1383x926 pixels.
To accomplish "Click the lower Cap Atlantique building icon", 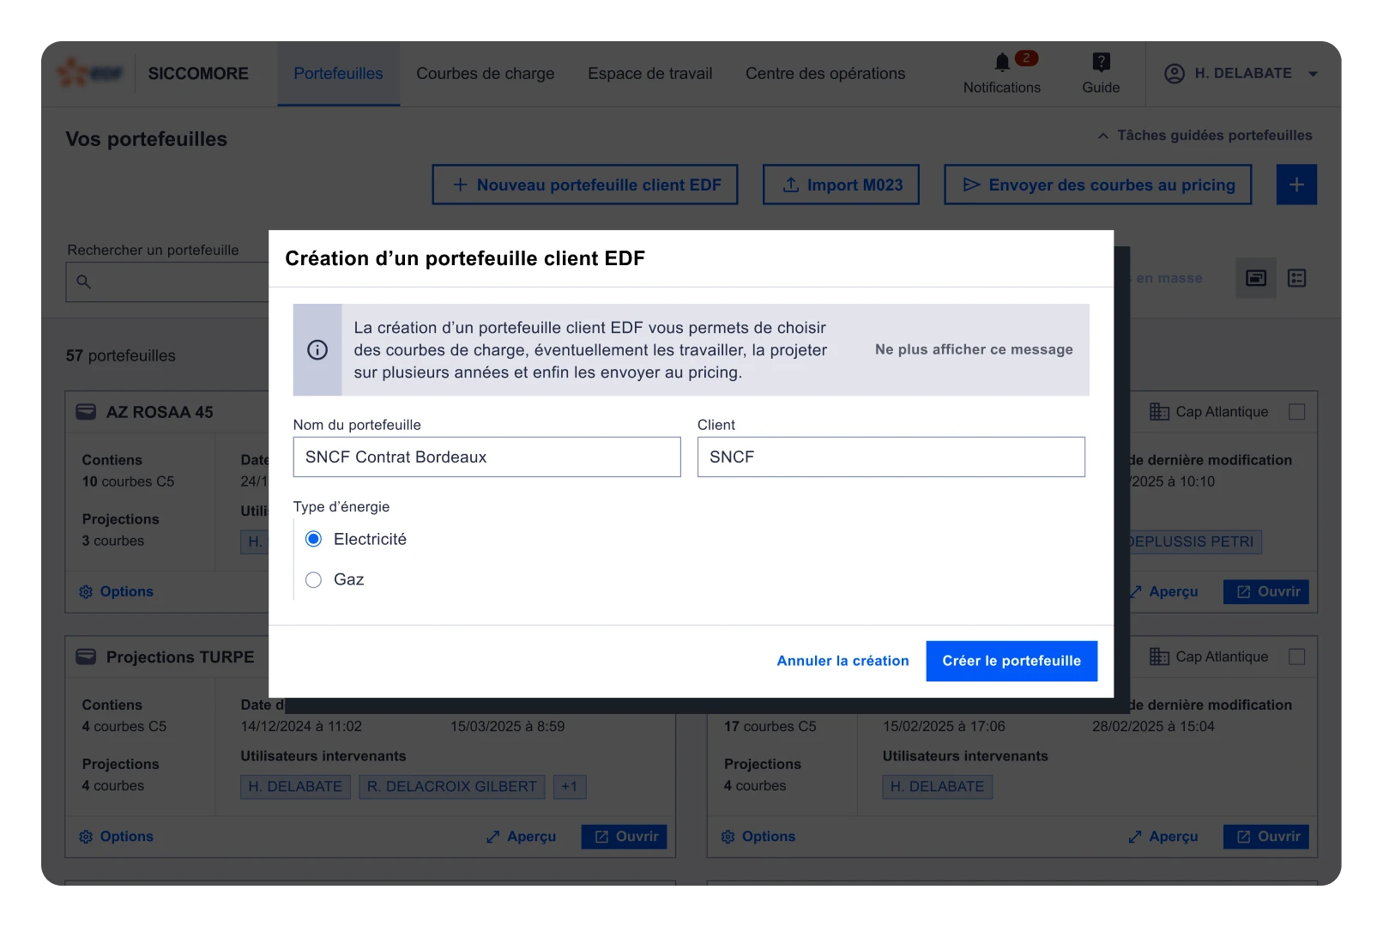I will pyautogui.click(x=1159, y=657).
